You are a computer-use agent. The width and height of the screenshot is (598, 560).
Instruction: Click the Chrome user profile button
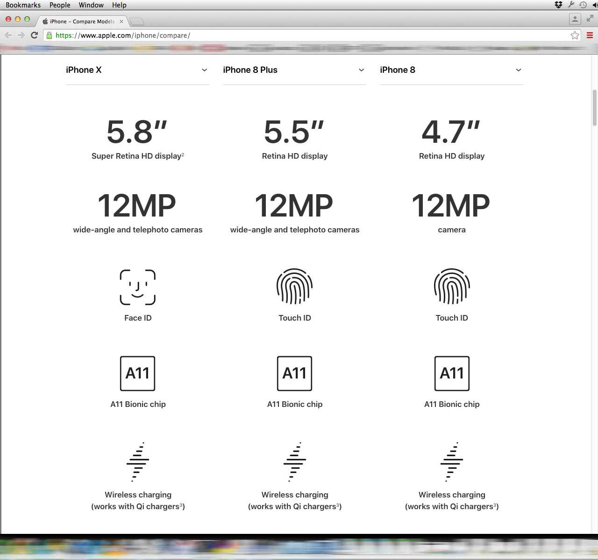click(x=575, y=19)
